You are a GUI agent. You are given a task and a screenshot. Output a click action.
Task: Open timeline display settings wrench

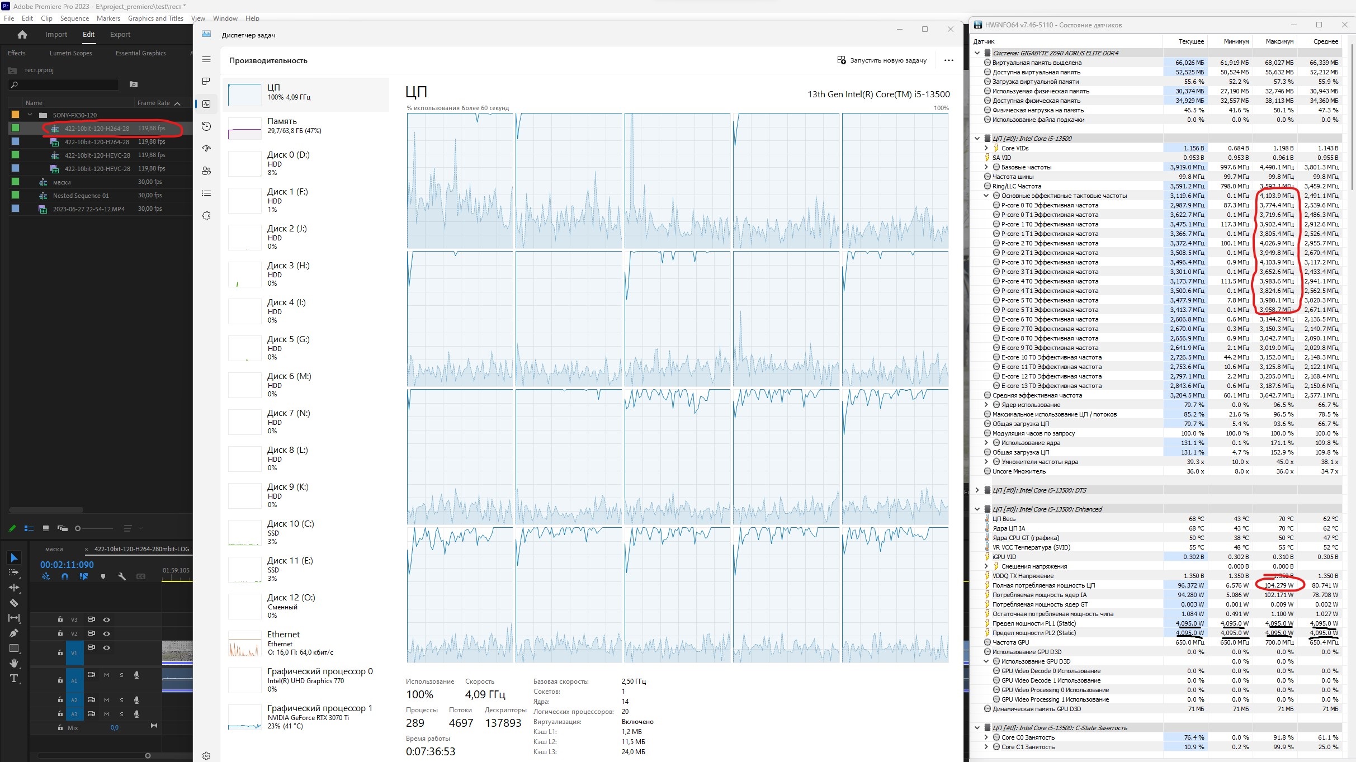click(122, 576)
